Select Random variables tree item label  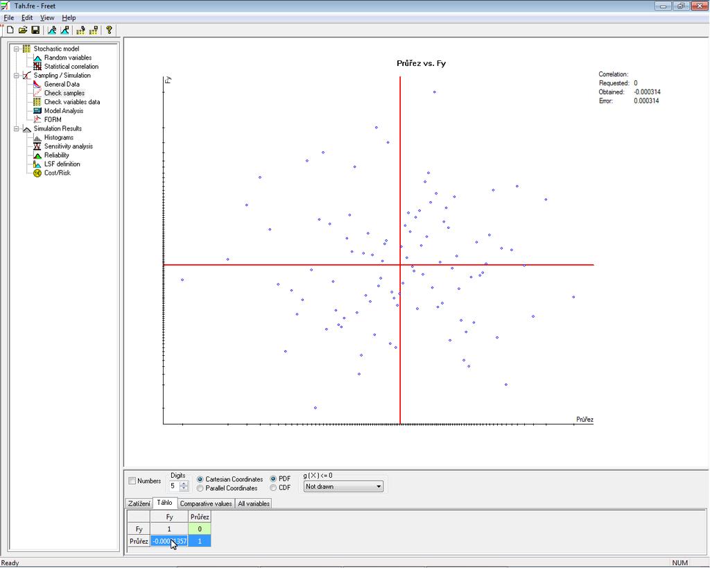tap(68, 58)
